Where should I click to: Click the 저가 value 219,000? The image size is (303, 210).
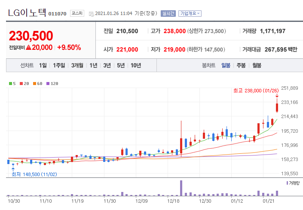tap(174, 50)
